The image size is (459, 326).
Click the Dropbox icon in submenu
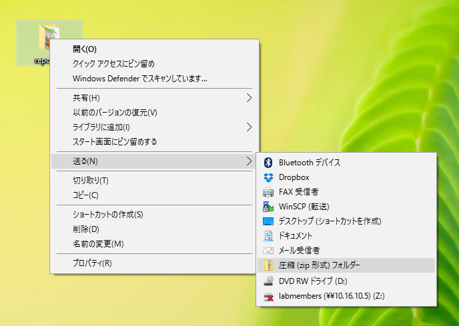point(268,177)
